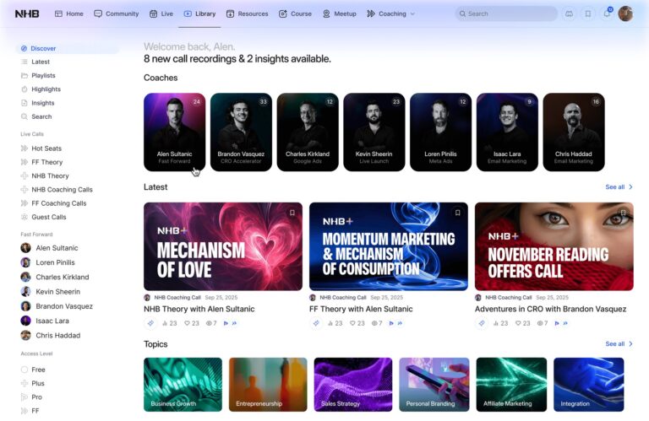Open NHB Coaching Calls in the sidebar

click(57, 190)
